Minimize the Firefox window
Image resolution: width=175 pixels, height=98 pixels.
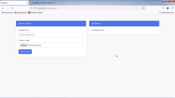point(164,1)
